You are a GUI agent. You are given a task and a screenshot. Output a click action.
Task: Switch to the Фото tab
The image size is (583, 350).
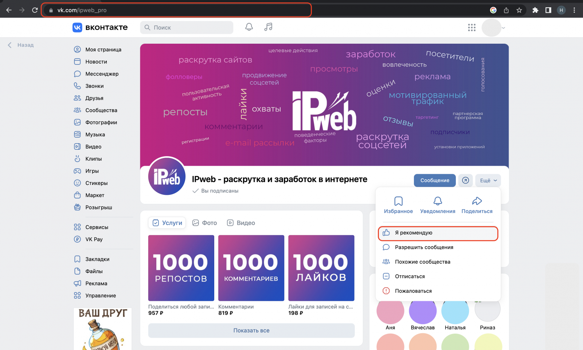click(x=205, y=223)
